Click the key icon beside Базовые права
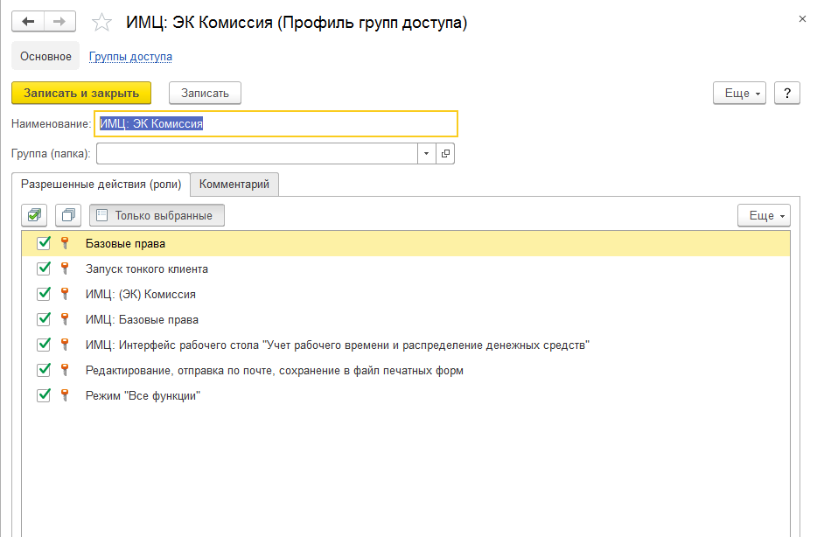The height and width of the screenshot is (537, 817). [64, 244]
